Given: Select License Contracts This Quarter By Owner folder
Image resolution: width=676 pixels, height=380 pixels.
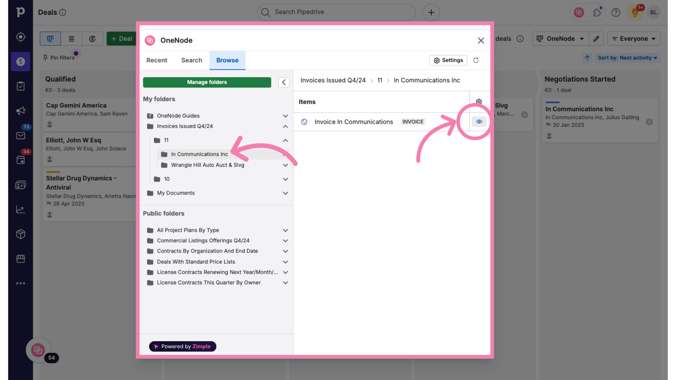Looking at the screenshot, I should pos(209,283).
